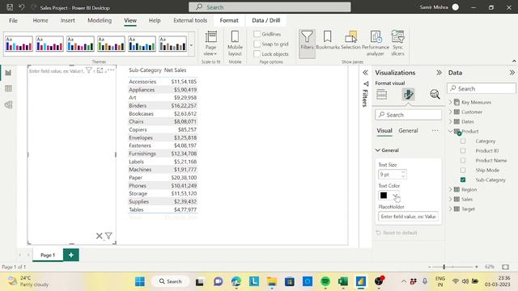518x291 pixels.
Task: Expand Sales table in Data pane
Action: (451, 199)
